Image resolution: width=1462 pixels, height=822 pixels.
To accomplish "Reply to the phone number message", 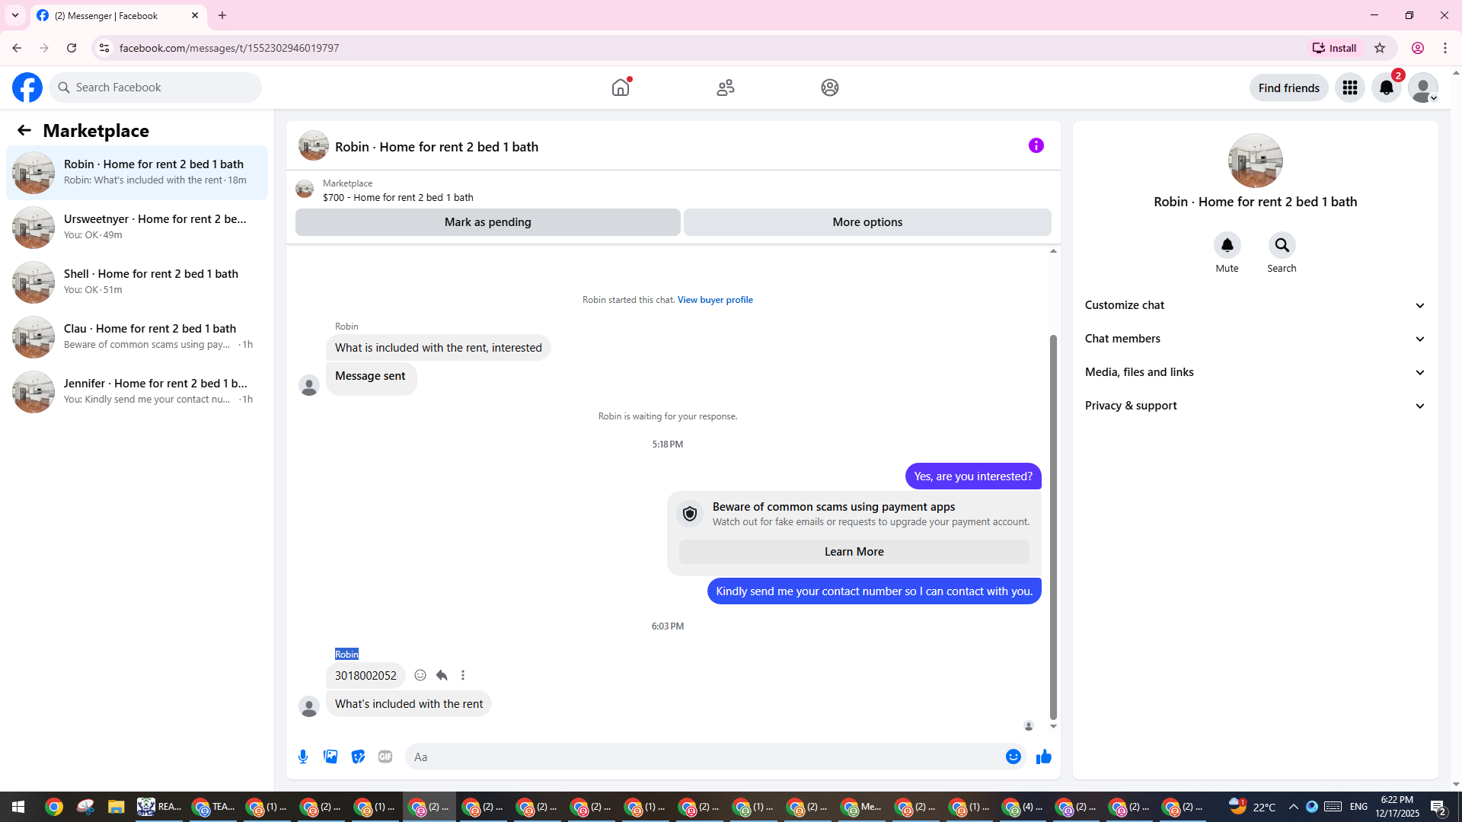I will [442, 675].
